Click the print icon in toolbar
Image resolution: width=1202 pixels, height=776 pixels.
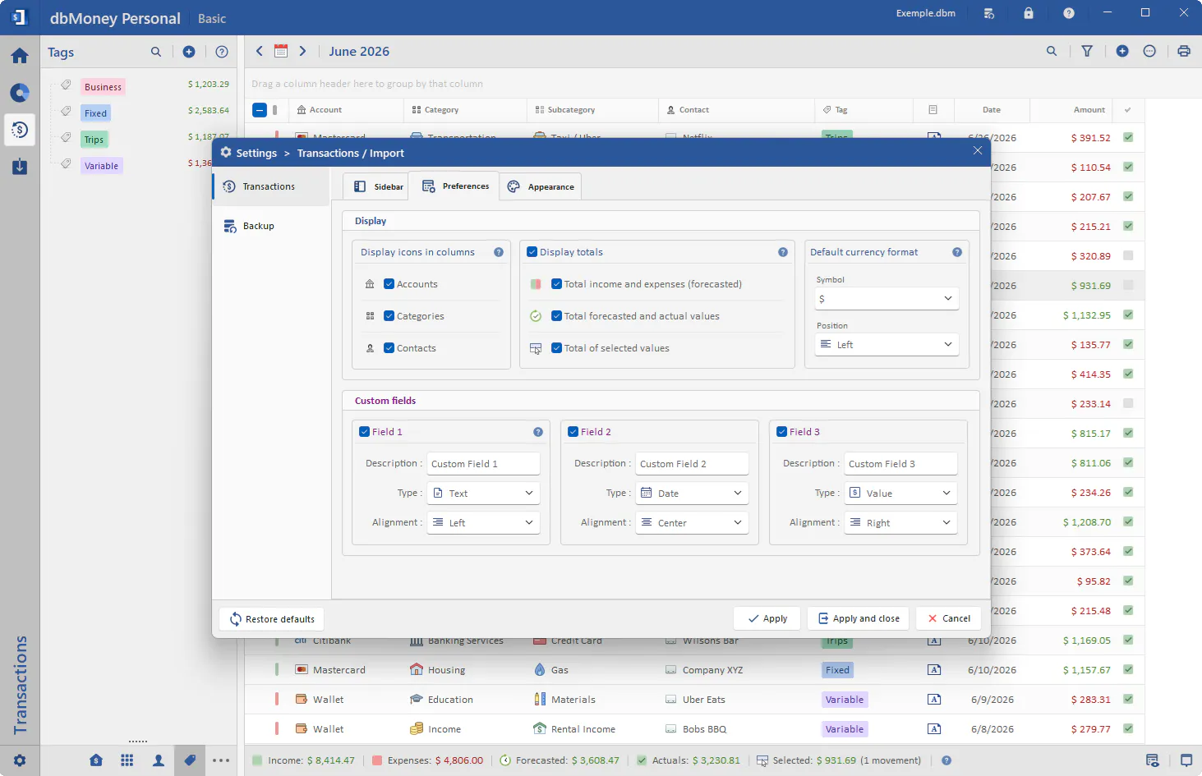pyautogui.click(x=1184, y=51)
